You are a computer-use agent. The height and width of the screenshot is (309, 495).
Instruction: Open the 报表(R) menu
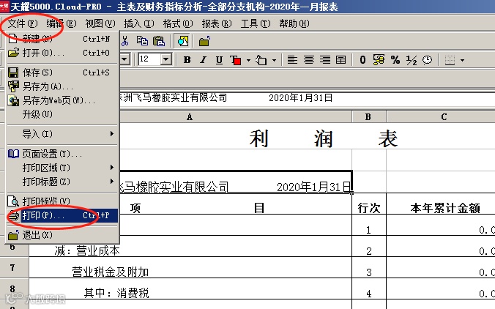[217, 23]
